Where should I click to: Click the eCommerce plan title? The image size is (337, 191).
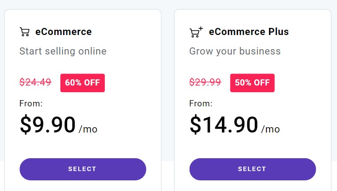[63, 32]
